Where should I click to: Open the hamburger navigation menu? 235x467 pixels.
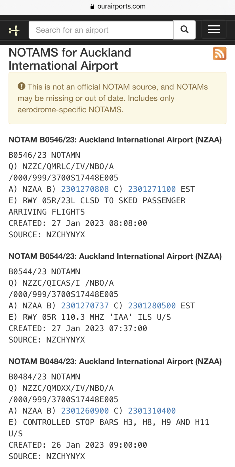(x=214, y=30)
